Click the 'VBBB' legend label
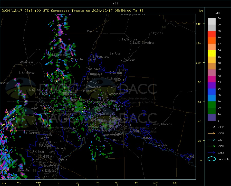 221,153
